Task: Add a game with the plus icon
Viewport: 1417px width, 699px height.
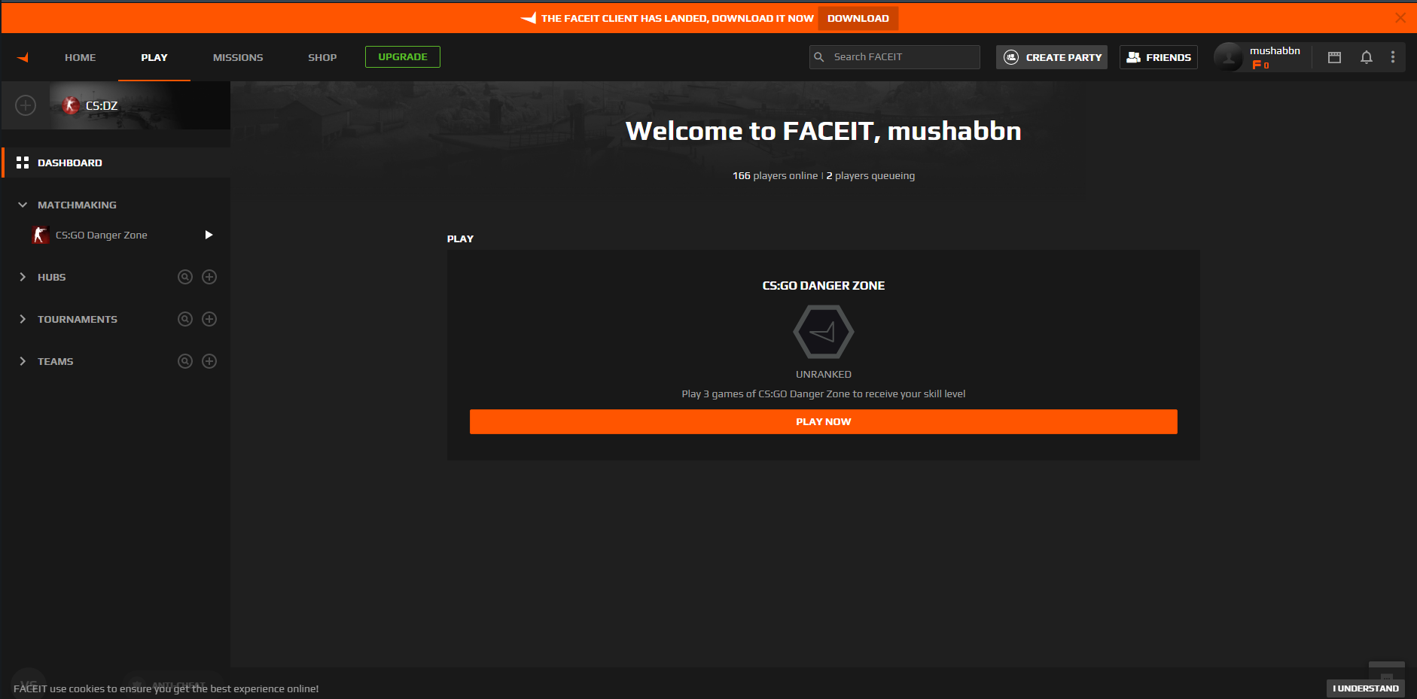Action: tap(26, 105)
